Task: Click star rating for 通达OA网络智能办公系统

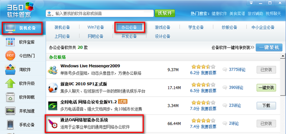Action: (x=203, y=120)
